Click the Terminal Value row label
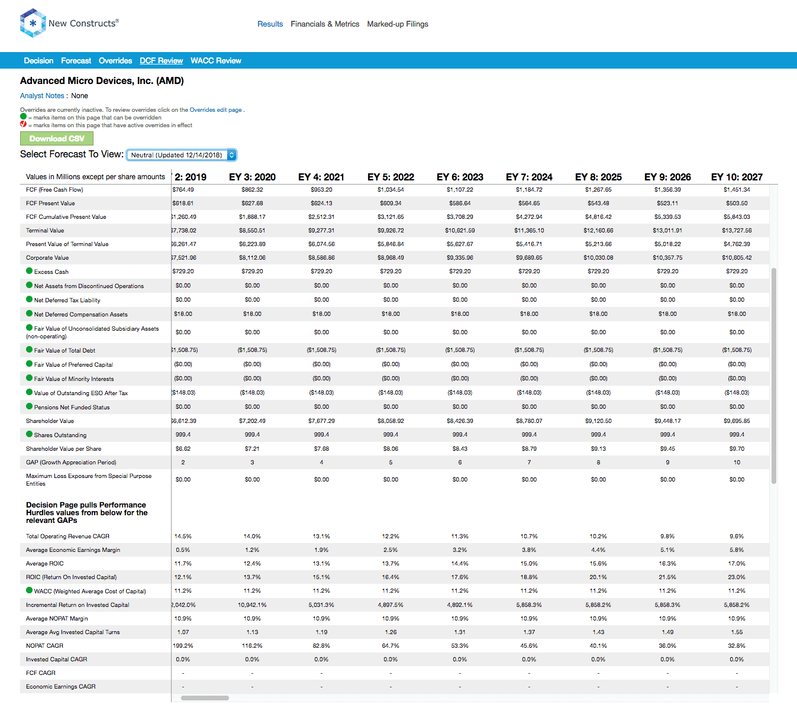The image size is (797, 714). (x=45, y=231)
